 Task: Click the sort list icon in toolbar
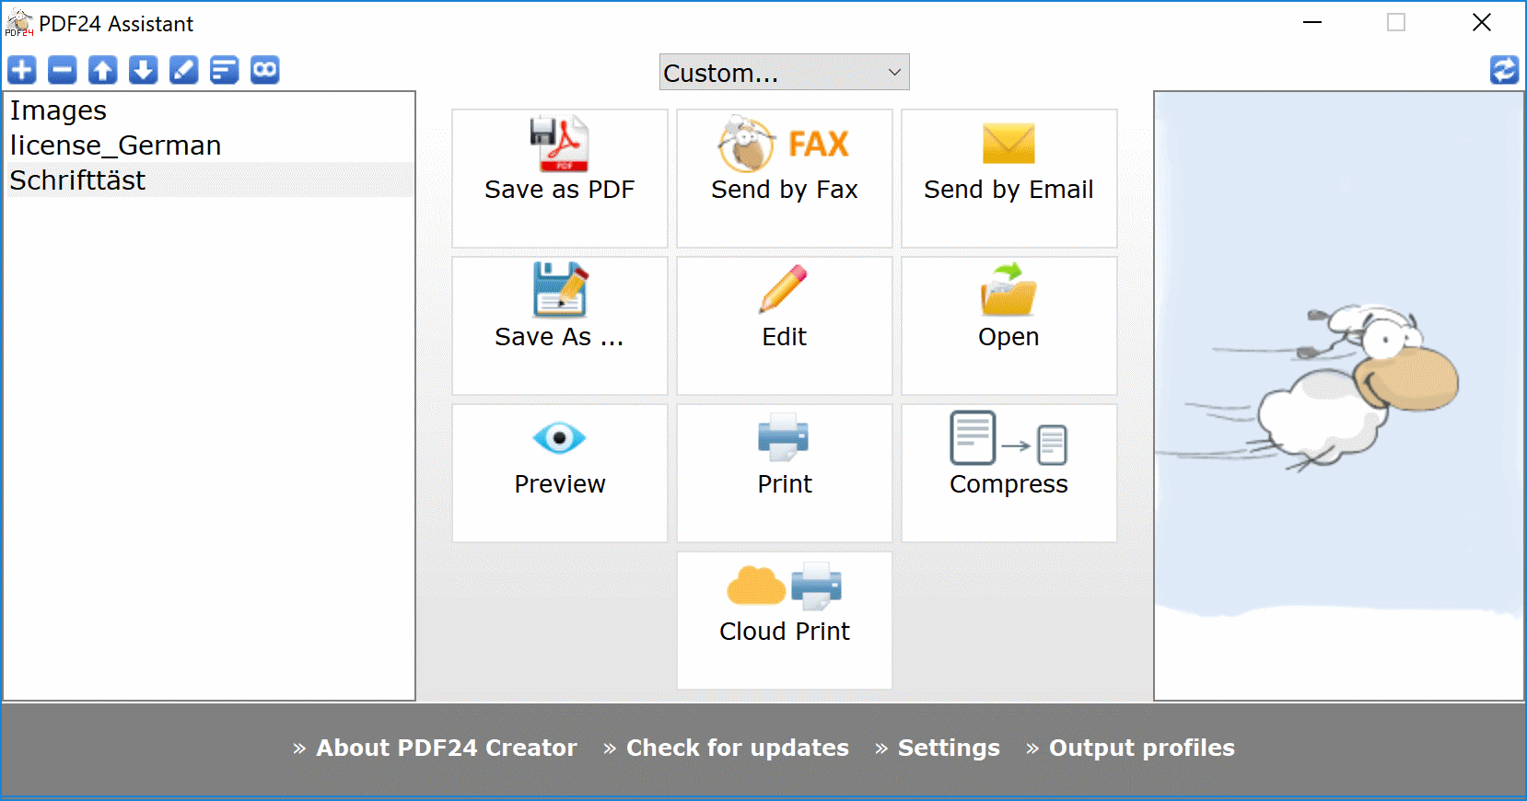(x=225, y=70)
